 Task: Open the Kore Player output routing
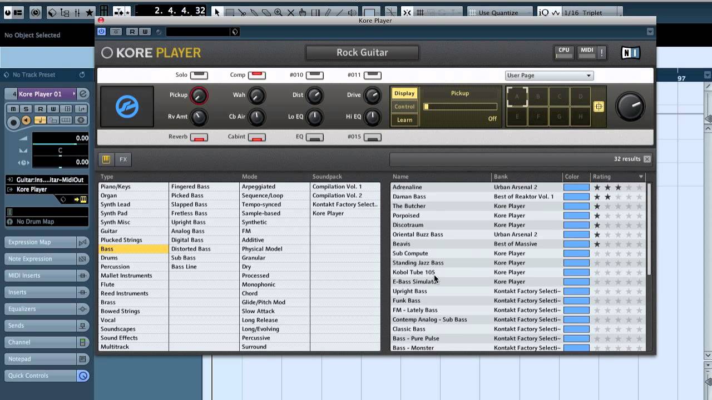47,189
